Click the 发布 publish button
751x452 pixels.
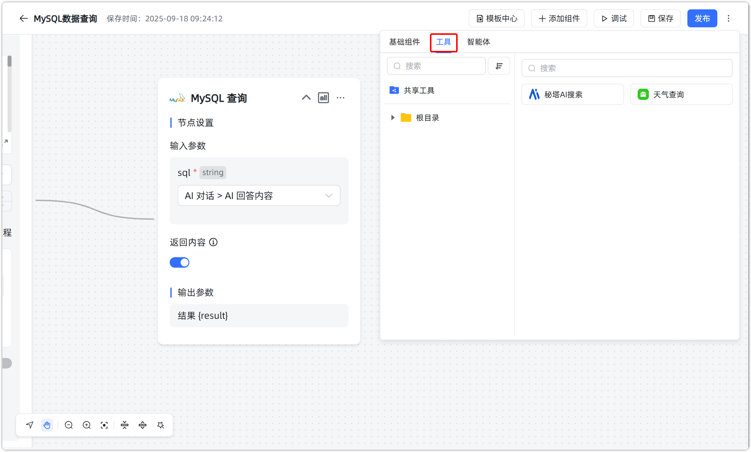click(702, 18)
